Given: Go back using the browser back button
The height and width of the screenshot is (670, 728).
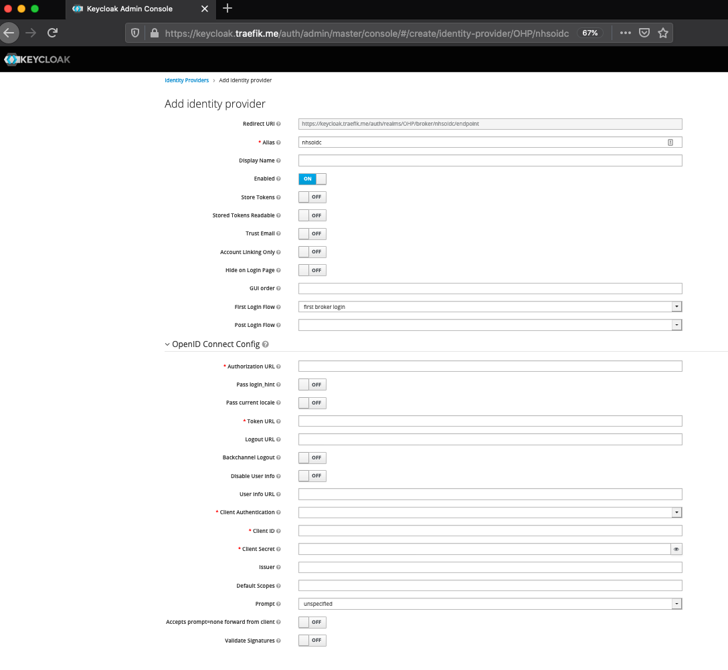Looking at the screenshot, I should click(9, 32).
